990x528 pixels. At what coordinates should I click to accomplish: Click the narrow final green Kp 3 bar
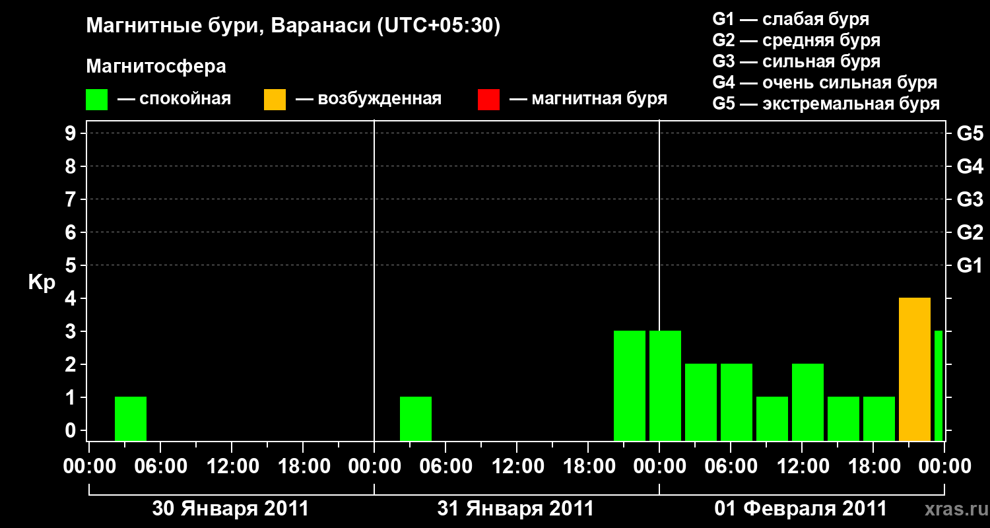coord(939,385)
